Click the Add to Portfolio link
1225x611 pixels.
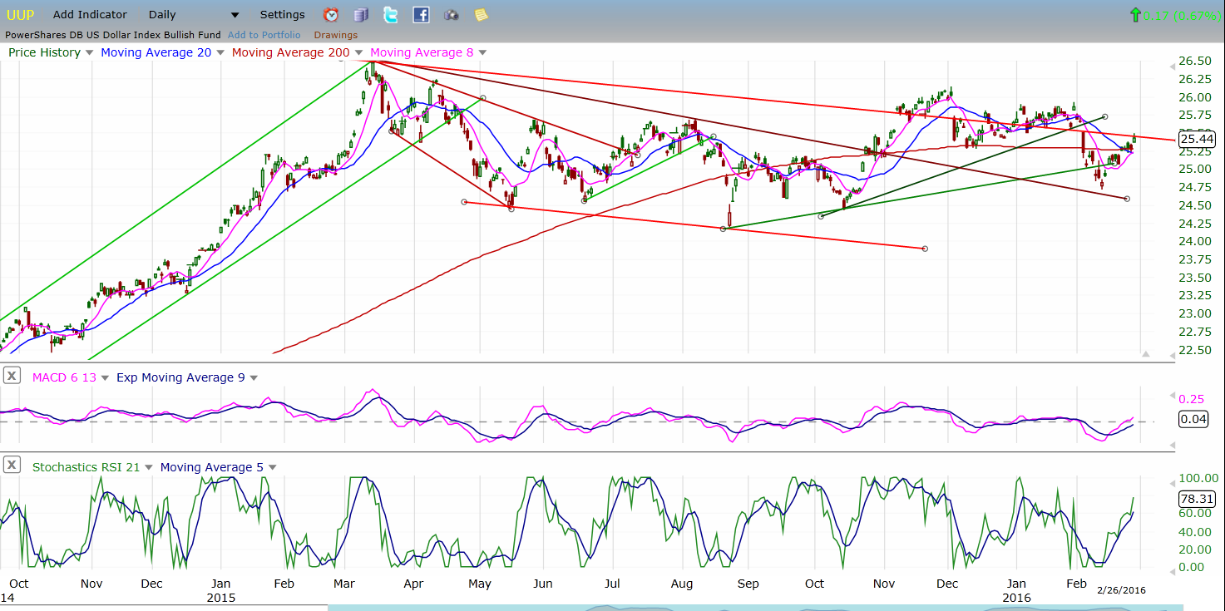[264, 35]
